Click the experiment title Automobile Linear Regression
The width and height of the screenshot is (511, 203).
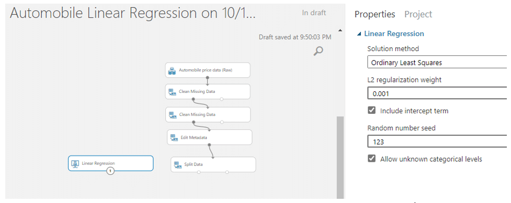click(x=132, y=14)
